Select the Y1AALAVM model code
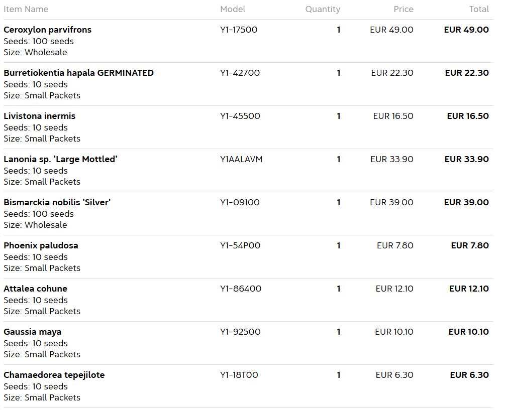This screenshot has height=413, width=506. pos(241,159)
